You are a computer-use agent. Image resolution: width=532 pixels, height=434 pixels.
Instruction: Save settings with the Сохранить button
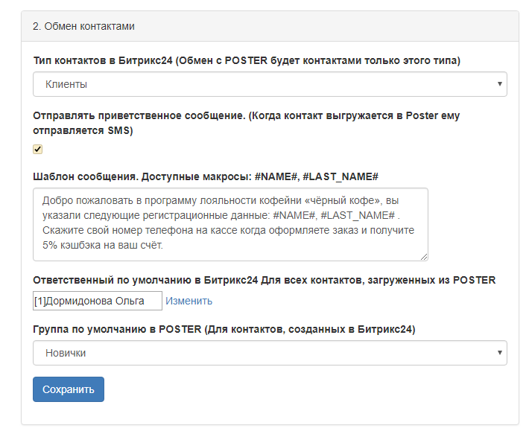[69, 389]
